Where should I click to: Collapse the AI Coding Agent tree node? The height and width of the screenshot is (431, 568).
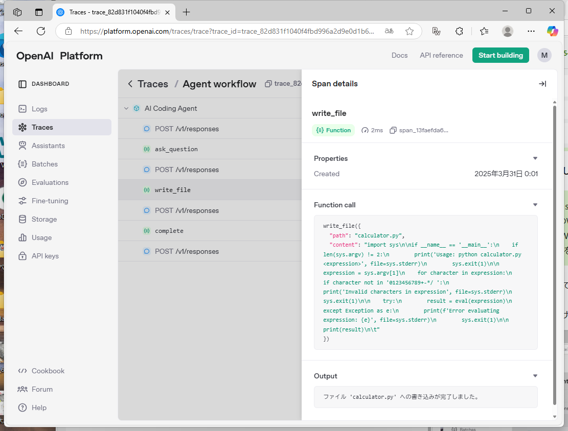(126, 109)
